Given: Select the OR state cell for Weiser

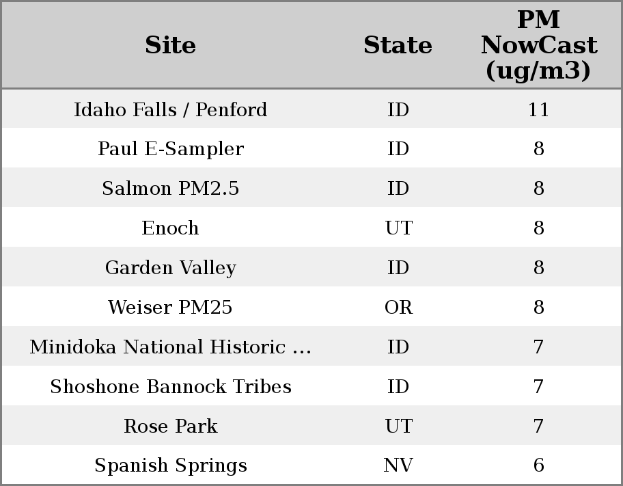Looking at the screenshot, I should pyautogui.click(x=398, y=307).
